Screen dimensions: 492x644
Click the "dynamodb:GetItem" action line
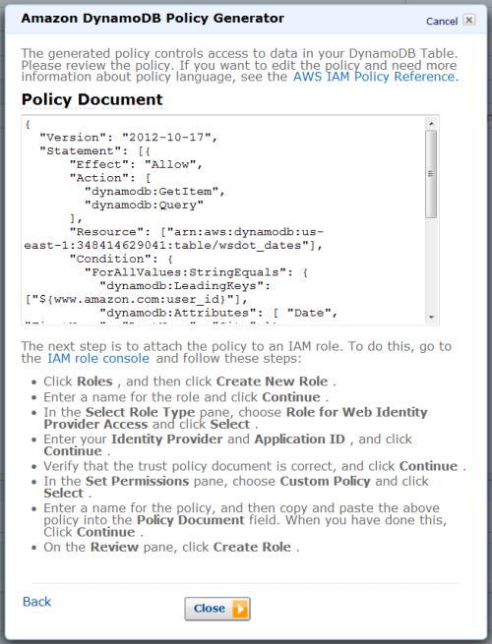click(154, 192)
